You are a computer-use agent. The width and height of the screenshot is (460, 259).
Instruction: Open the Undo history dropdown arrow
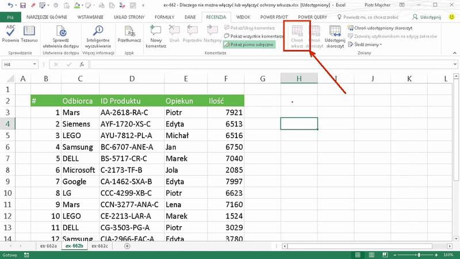click(x=16, y=5)
